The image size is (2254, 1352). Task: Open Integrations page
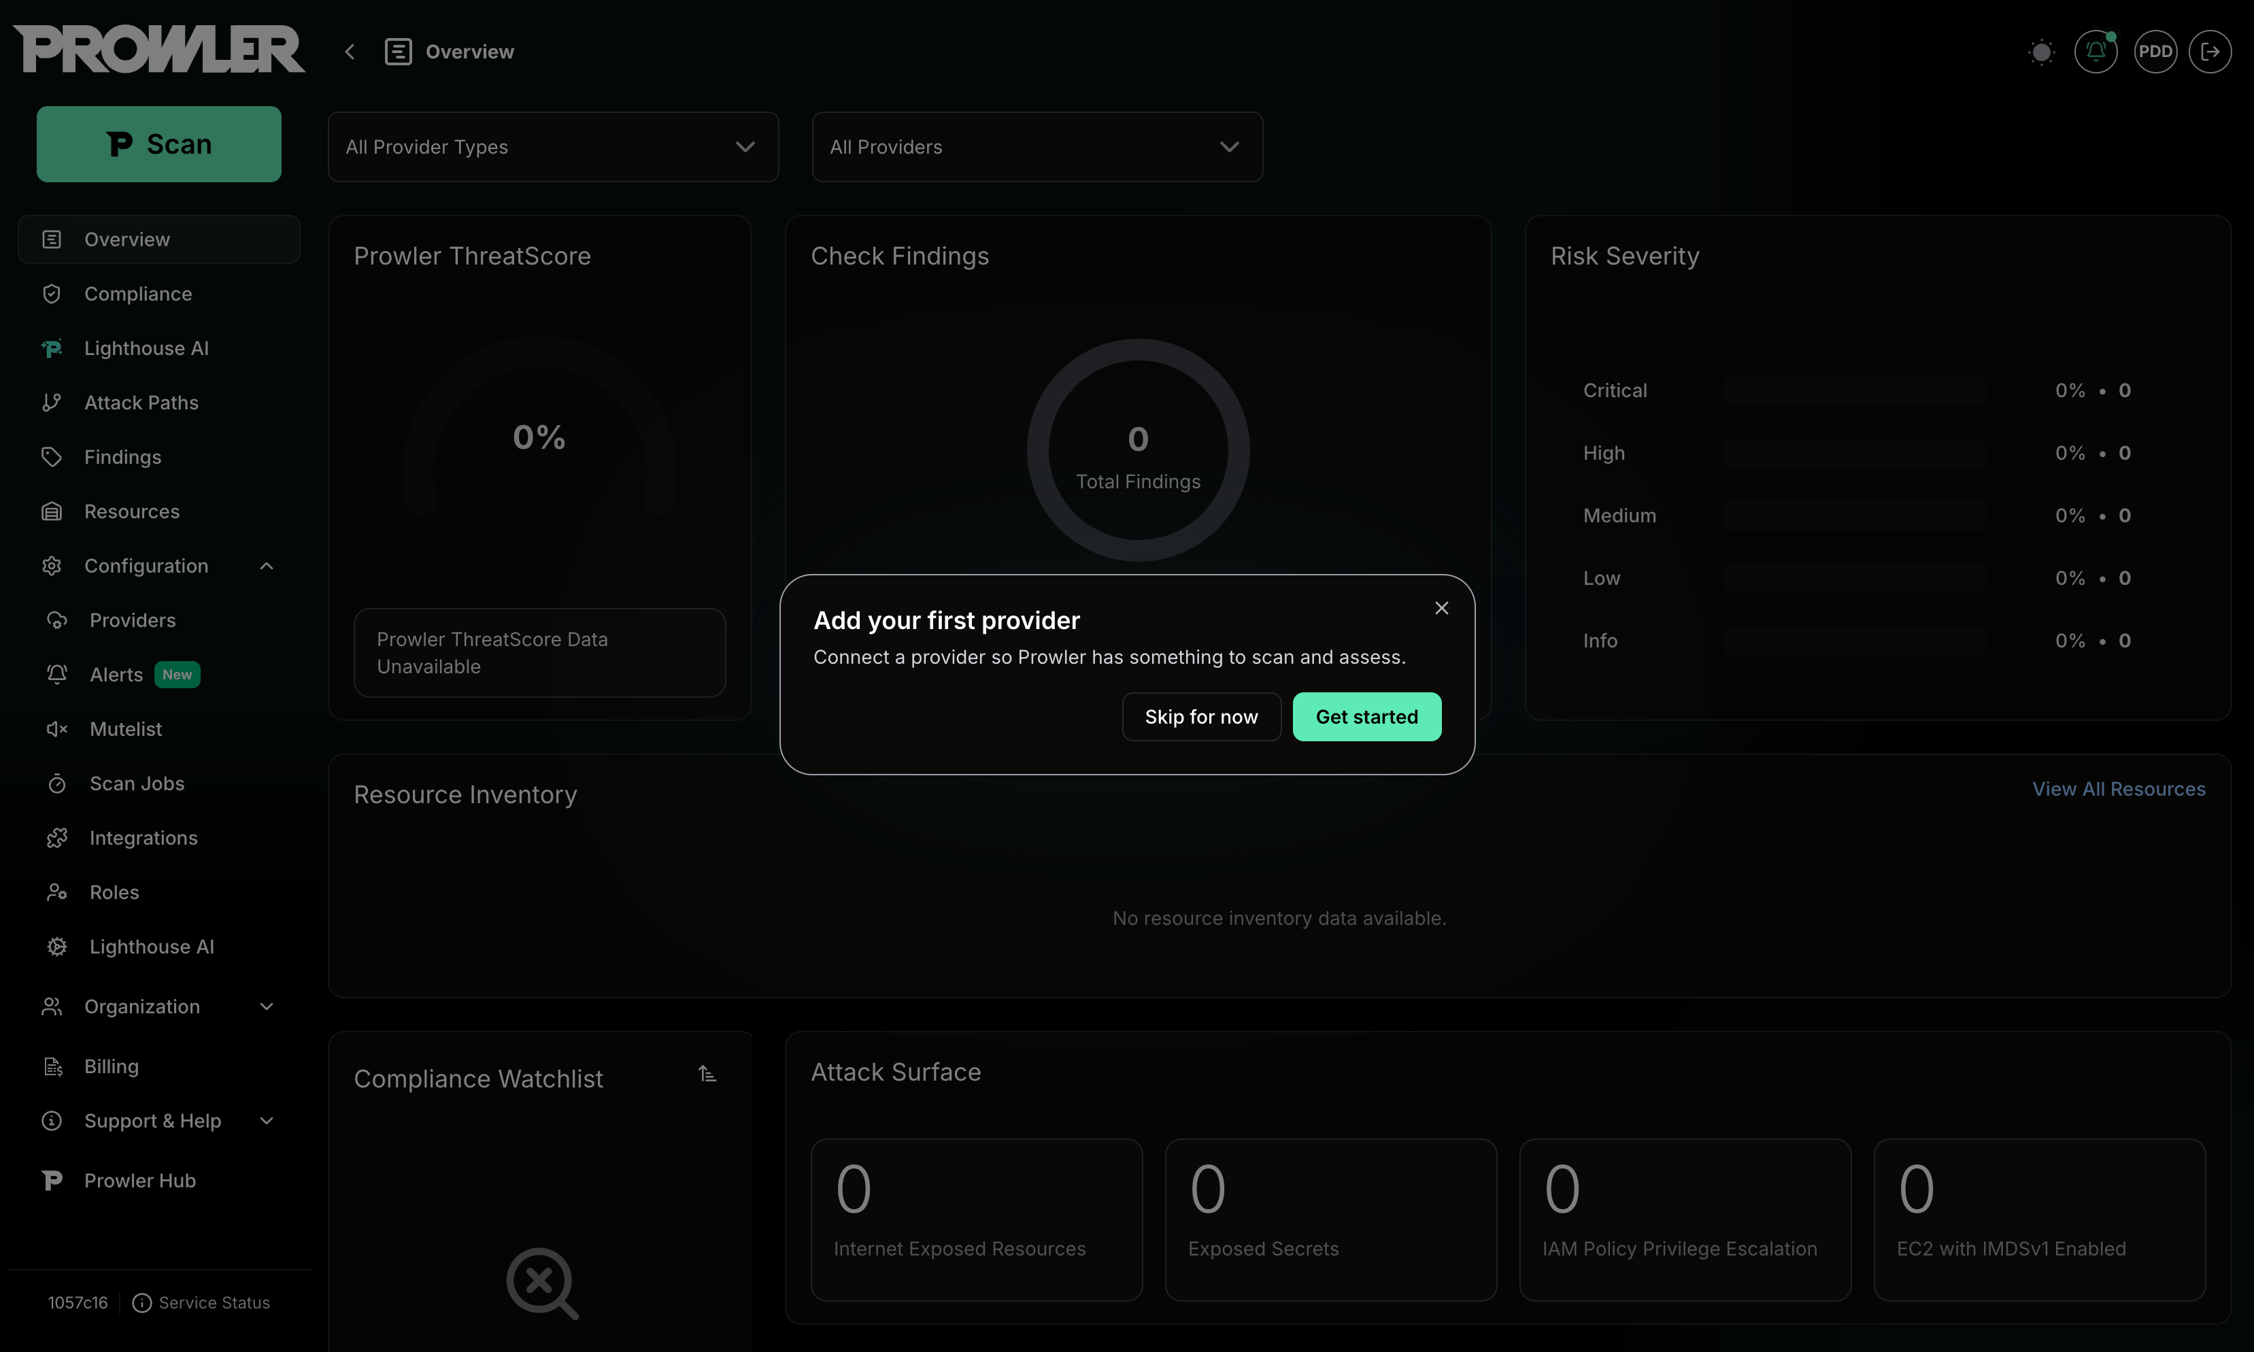point(158,838)
